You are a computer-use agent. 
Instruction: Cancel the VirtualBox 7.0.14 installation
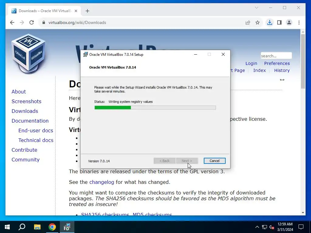[214, 161]
